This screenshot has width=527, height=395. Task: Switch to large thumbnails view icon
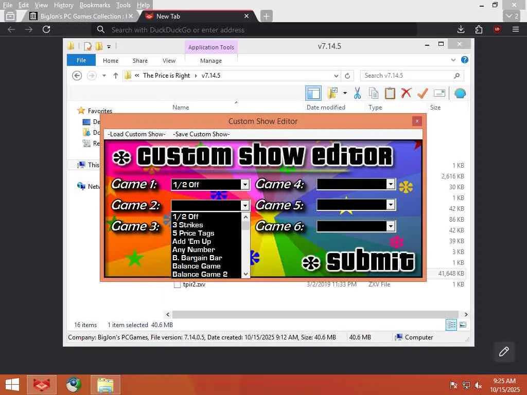pyautogui.click(x=463, y=325)
